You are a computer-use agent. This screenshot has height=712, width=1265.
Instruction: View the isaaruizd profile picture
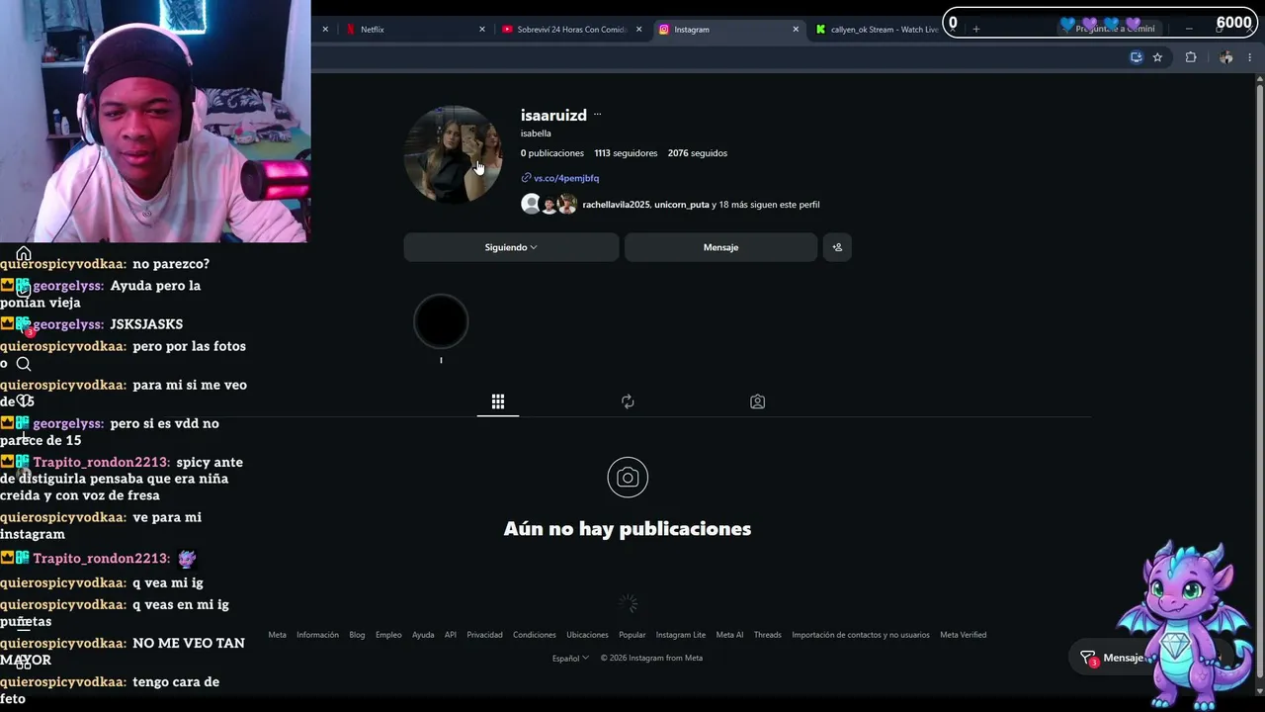point(454,154)
